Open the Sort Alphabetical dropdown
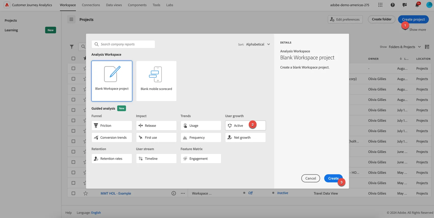Viewport: 434px width, 218px height. [258, 44]
